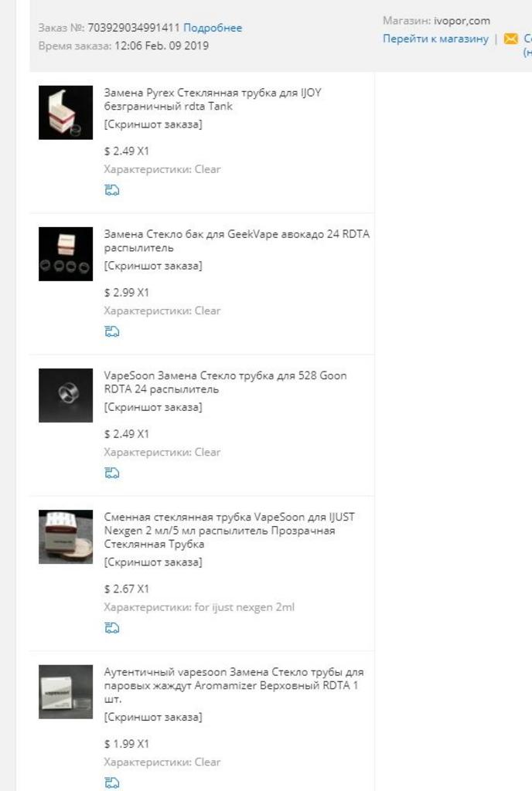
Task: Click shipping truck icon under IJOY glass tube
Action: [111, 190]
